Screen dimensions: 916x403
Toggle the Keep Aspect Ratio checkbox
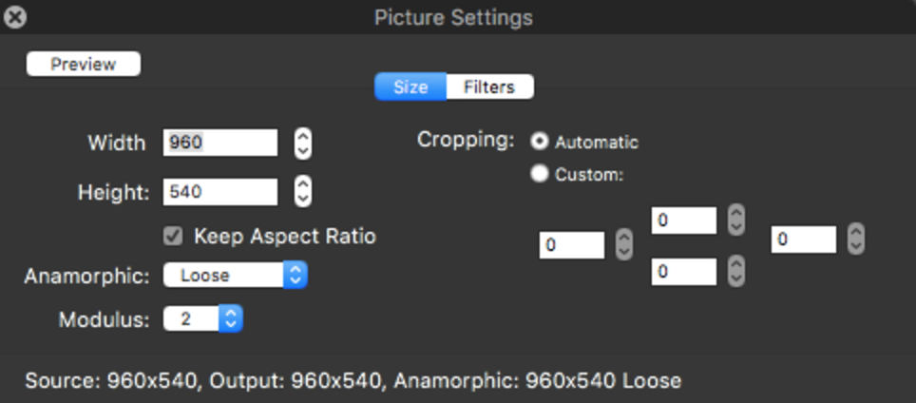(173, 236)
